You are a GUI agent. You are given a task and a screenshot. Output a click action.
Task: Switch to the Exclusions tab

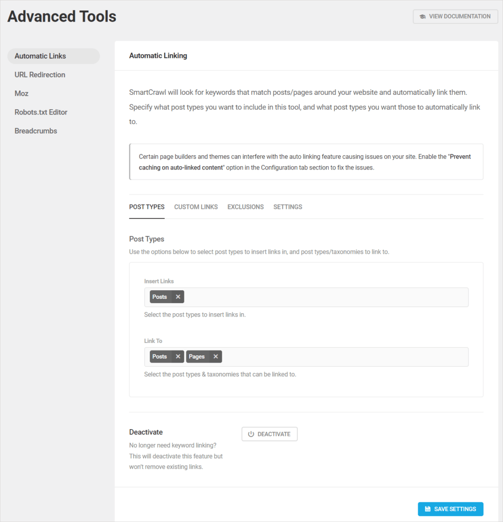(x=245, y=207)
